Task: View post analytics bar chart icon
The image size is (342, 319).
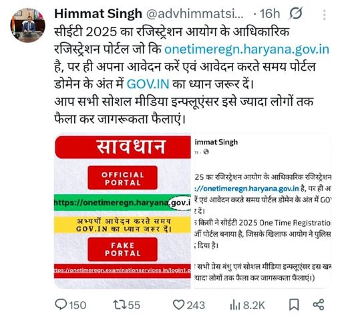Action: point(235,305)
